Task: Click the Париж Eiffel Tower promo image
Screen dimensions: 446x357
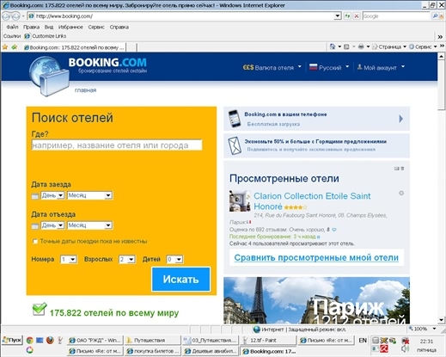Action: tap(316, 300)
